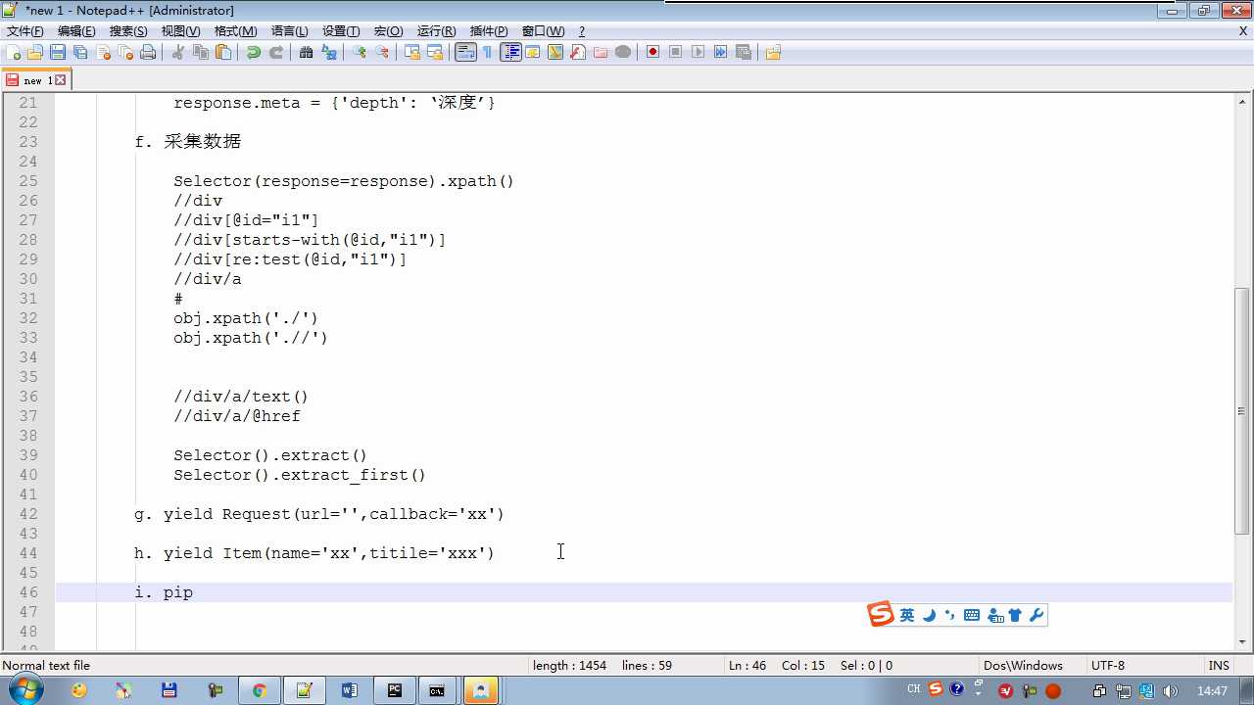1254x705 pixels.
Task: Zoom in using toolbar magnifier icon
Action: (x=360, y=53)
